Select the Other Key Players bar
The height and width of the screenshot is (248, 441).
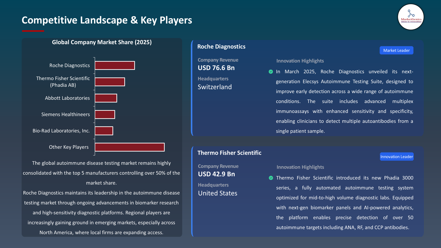(130, 147)
